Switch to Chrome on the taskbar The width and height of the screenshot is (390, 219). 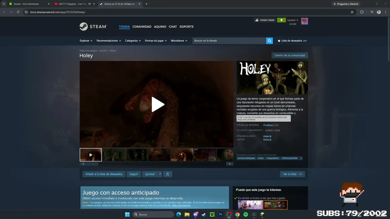tap(237, 214)
